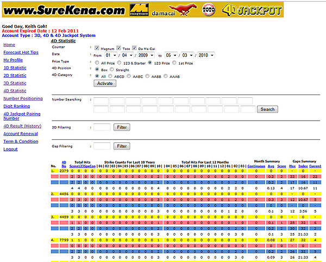Sort by the Continuous column header
The height and width of the screenshot is (262, 326).
tap(256, 166)
